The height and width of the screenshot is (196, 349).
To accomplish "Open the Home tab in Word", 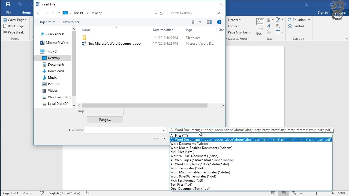I will (x=26, y=13).
